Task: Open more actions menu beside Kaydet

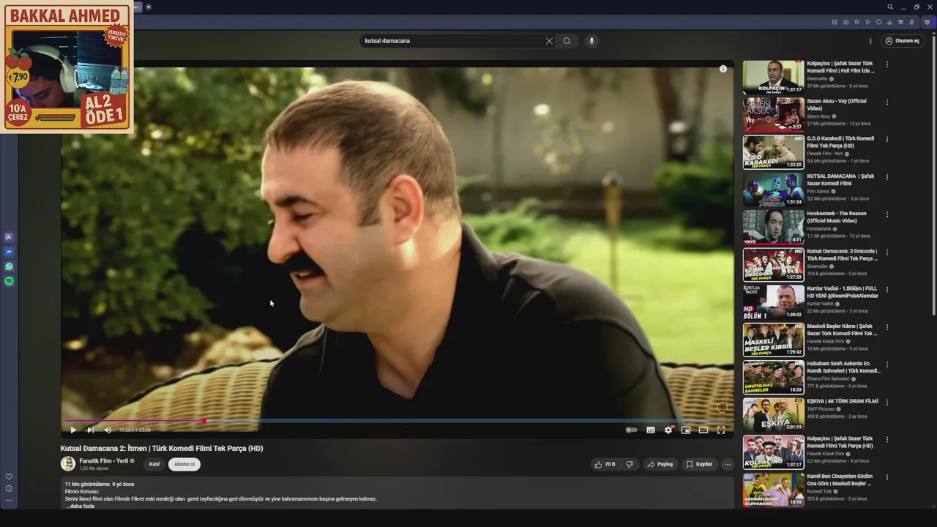Action: coord(727,464)
